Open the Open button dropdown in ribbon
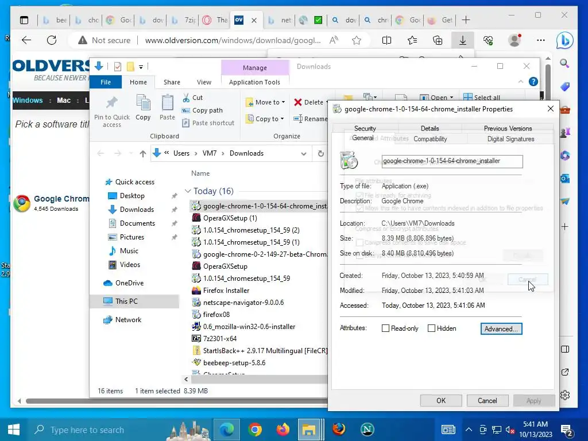The image size is (588, 441). pyautogui.click(x=451, y=98)
